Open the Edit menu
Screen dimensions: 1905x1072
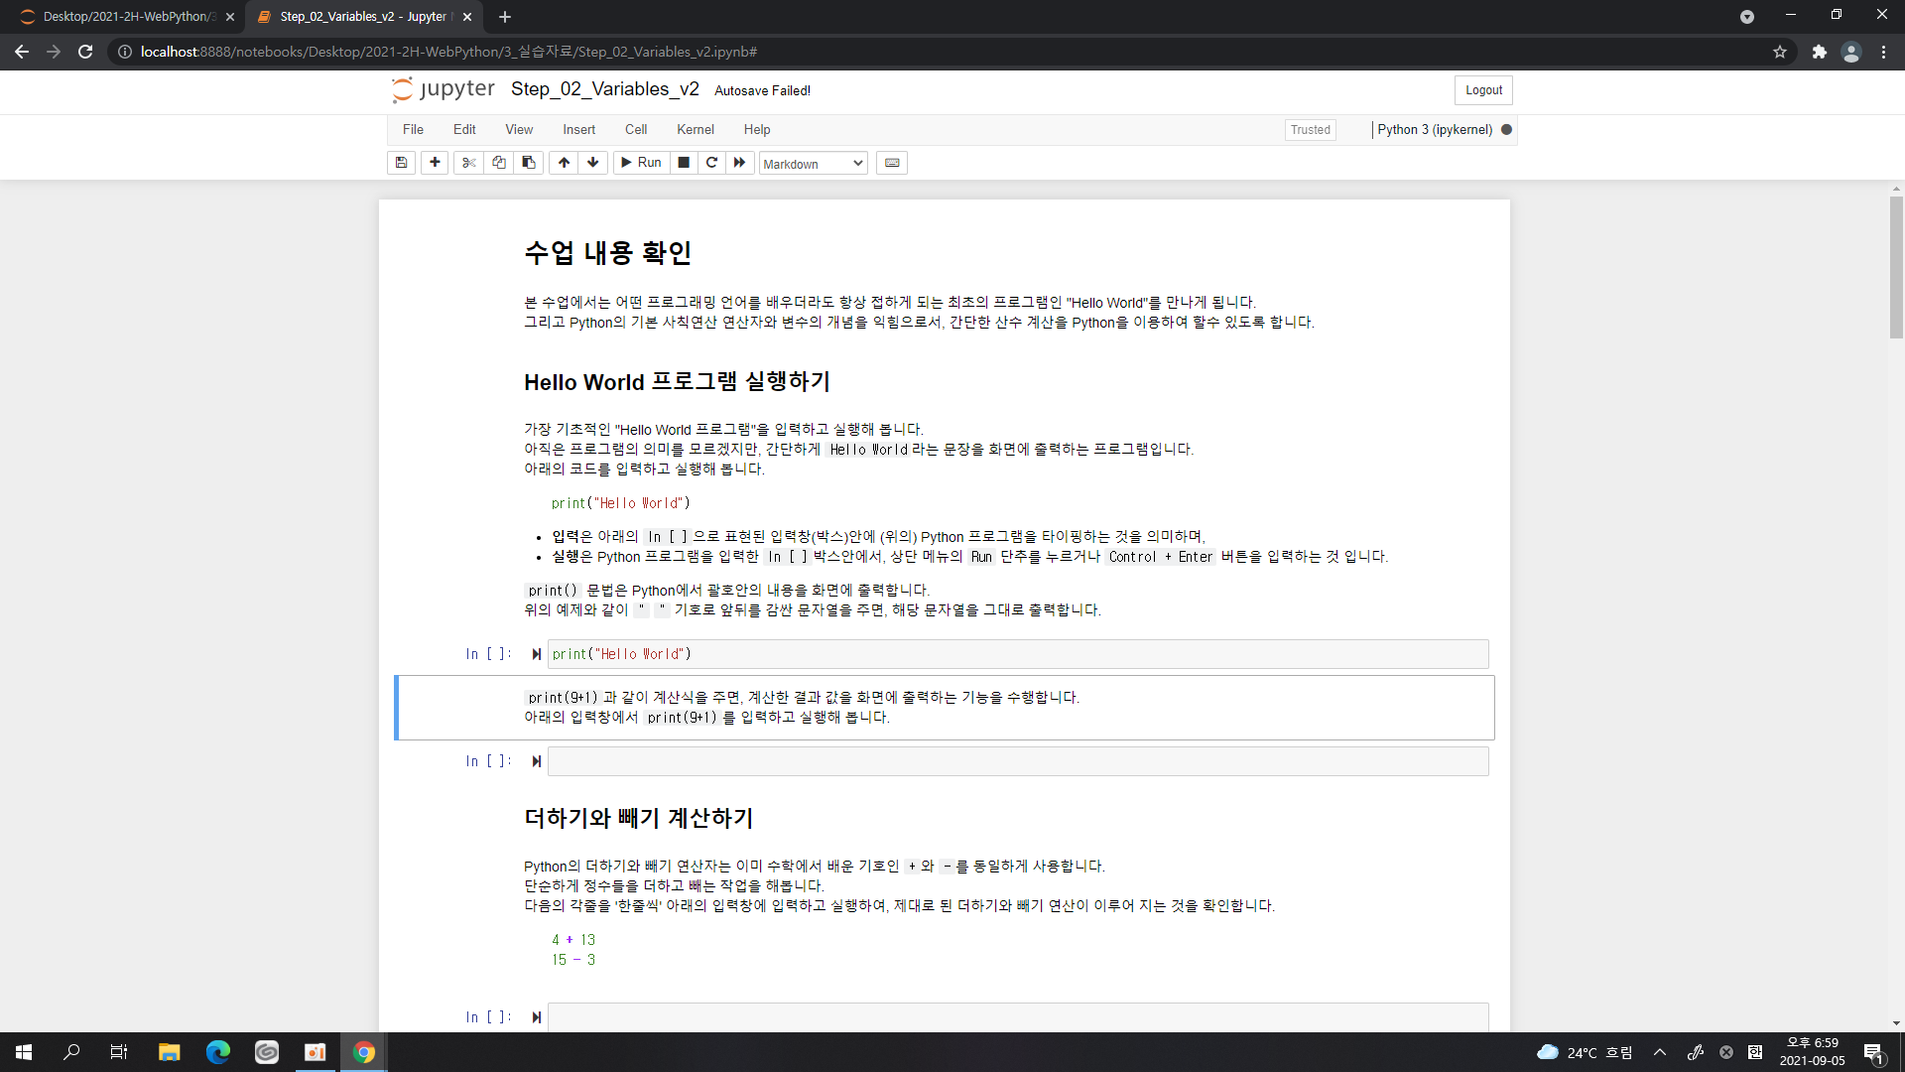click(x=464, y=130)
